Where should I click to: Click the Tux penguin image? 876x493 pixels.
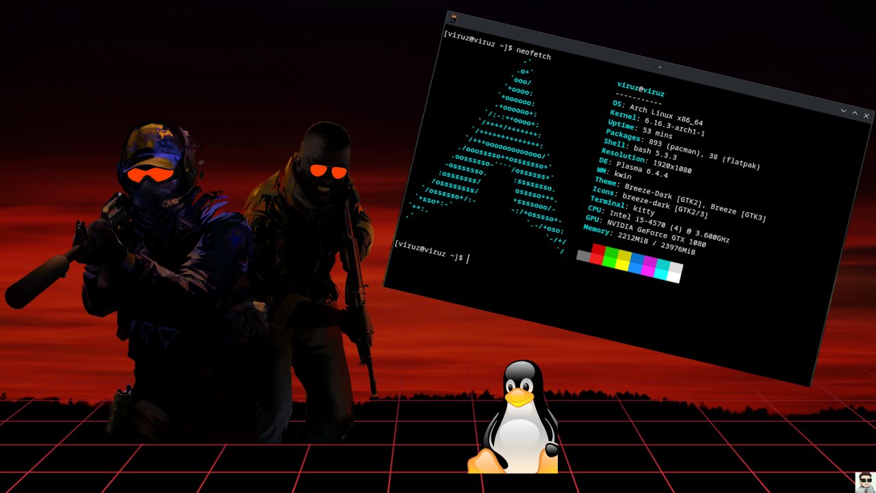[x=513, y=417]
